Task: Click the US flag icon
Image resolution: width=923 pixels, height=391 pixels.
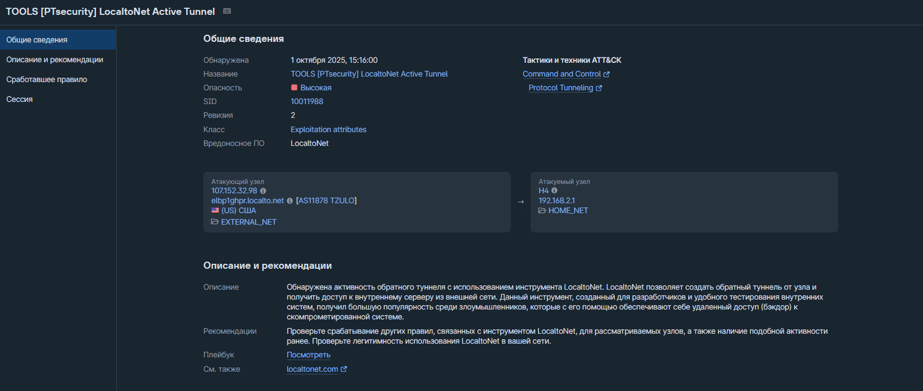Action: click(x=215, y=210)
